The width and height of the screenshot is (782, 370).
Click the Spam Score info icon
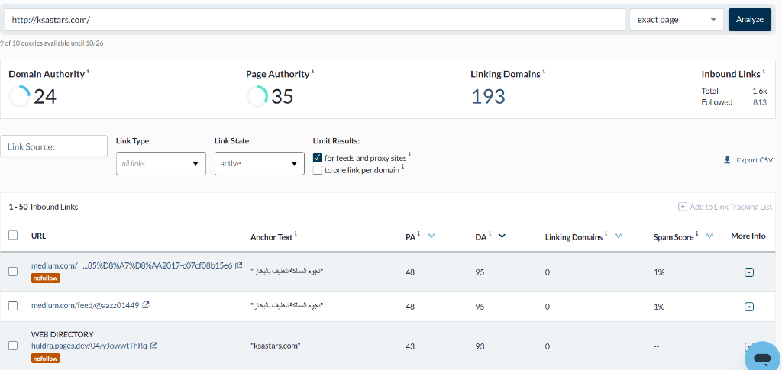coord(697,233)
